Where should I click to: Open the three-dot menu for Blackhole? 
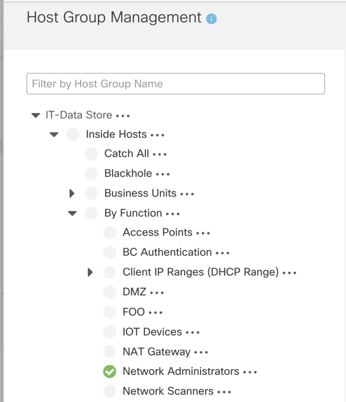point(163,175)
